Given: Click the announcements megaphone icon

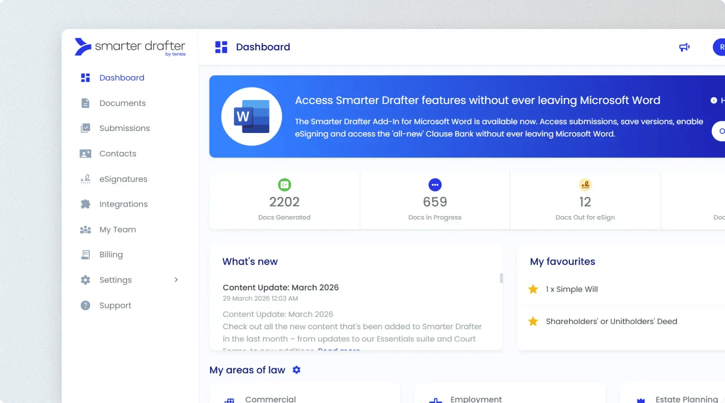Looking at the screenshot, I should [684, 47].
